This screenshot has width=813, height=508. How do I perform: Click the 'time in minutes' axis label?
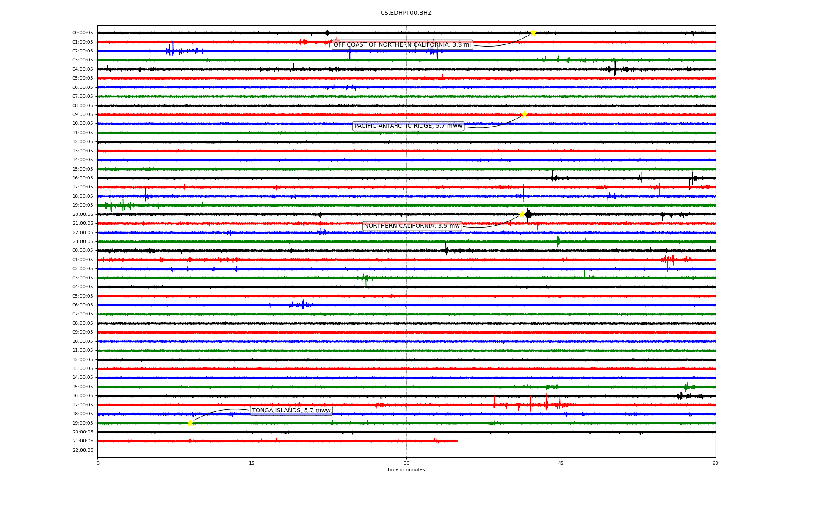coord(406,470)
